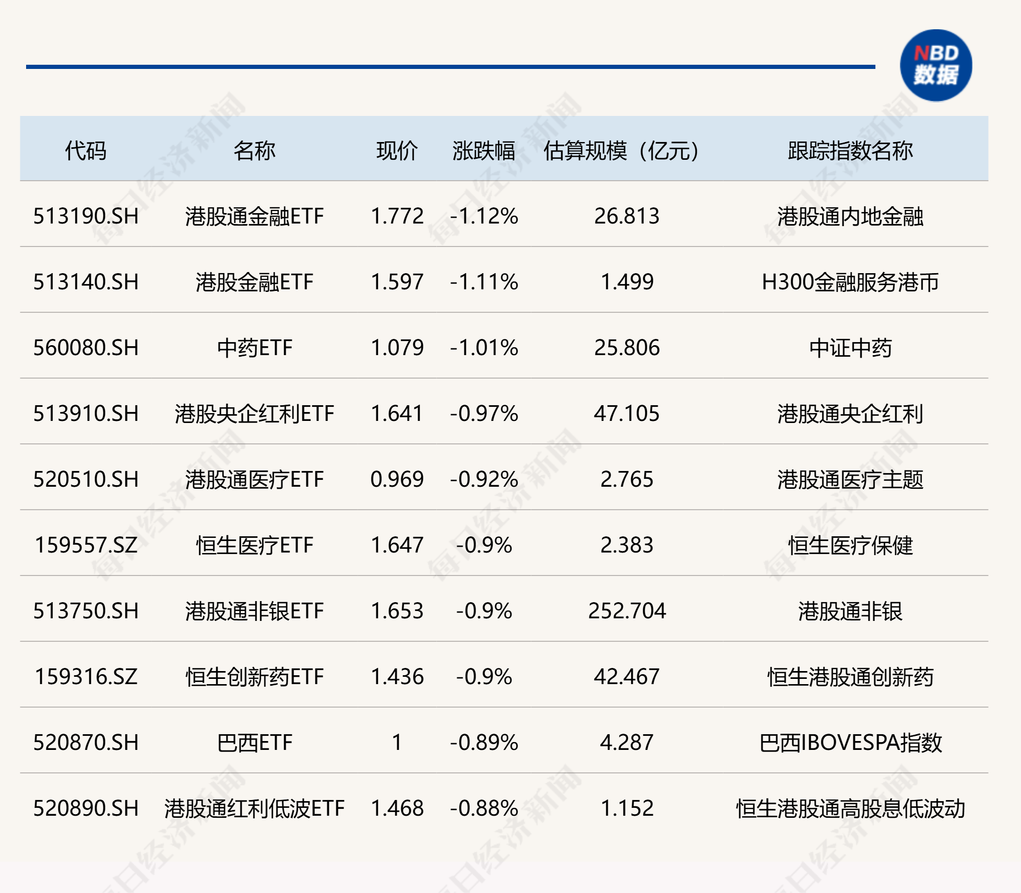This screenshot has height=893, width=1021.
Task: Click the -0.92% change value
Action: coord(484,479)
